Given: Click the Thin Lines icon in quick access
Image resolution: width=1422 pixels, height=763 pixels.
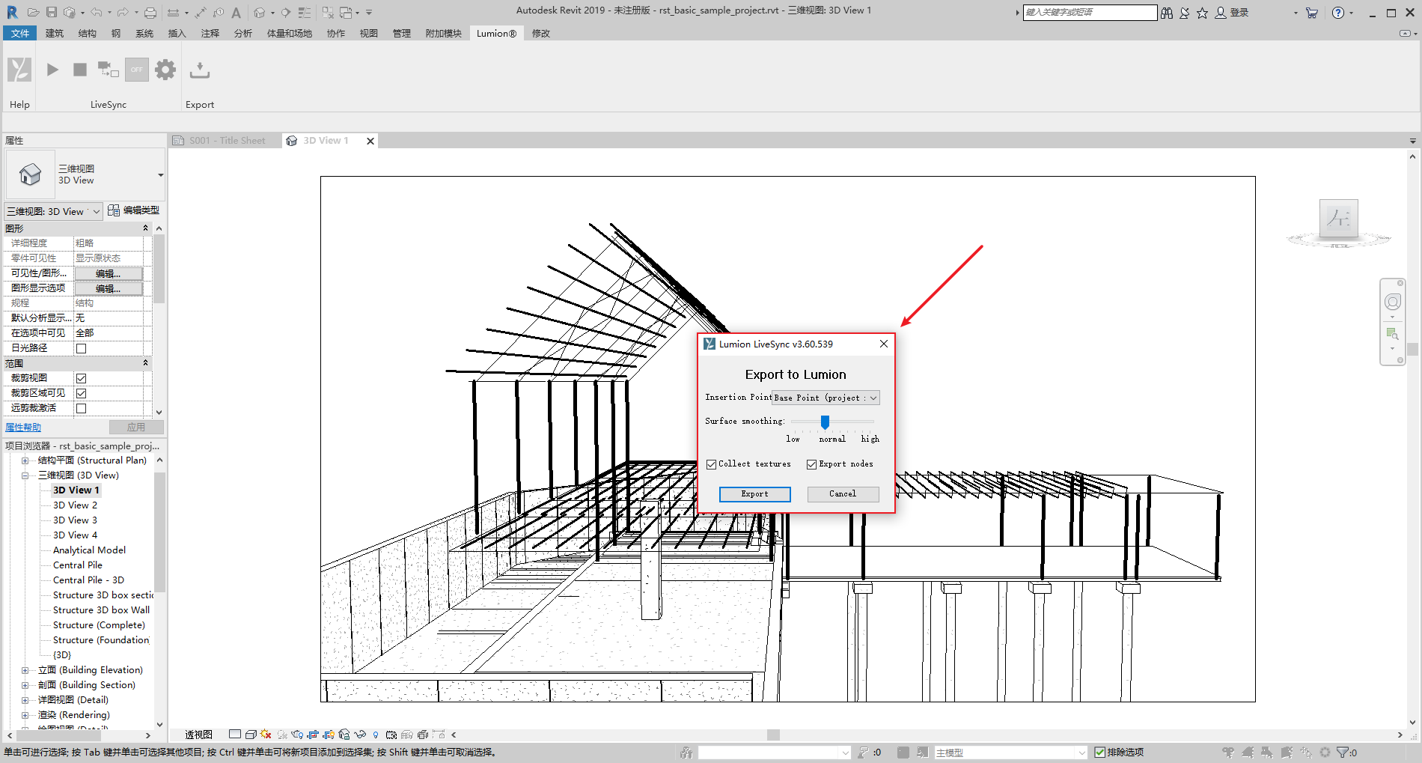Looking at the screenshot, I should (x=305, y=12).
